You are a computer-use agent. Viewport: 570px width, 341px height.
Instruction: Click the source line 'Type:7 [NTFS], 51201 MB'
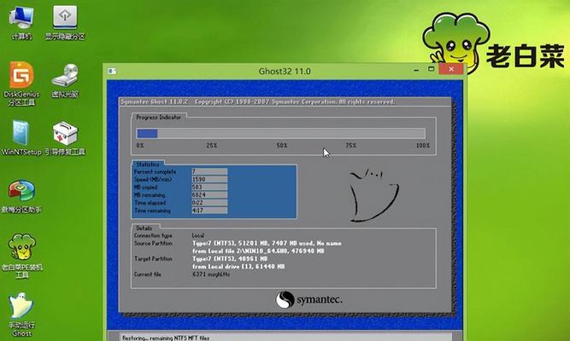267,243
